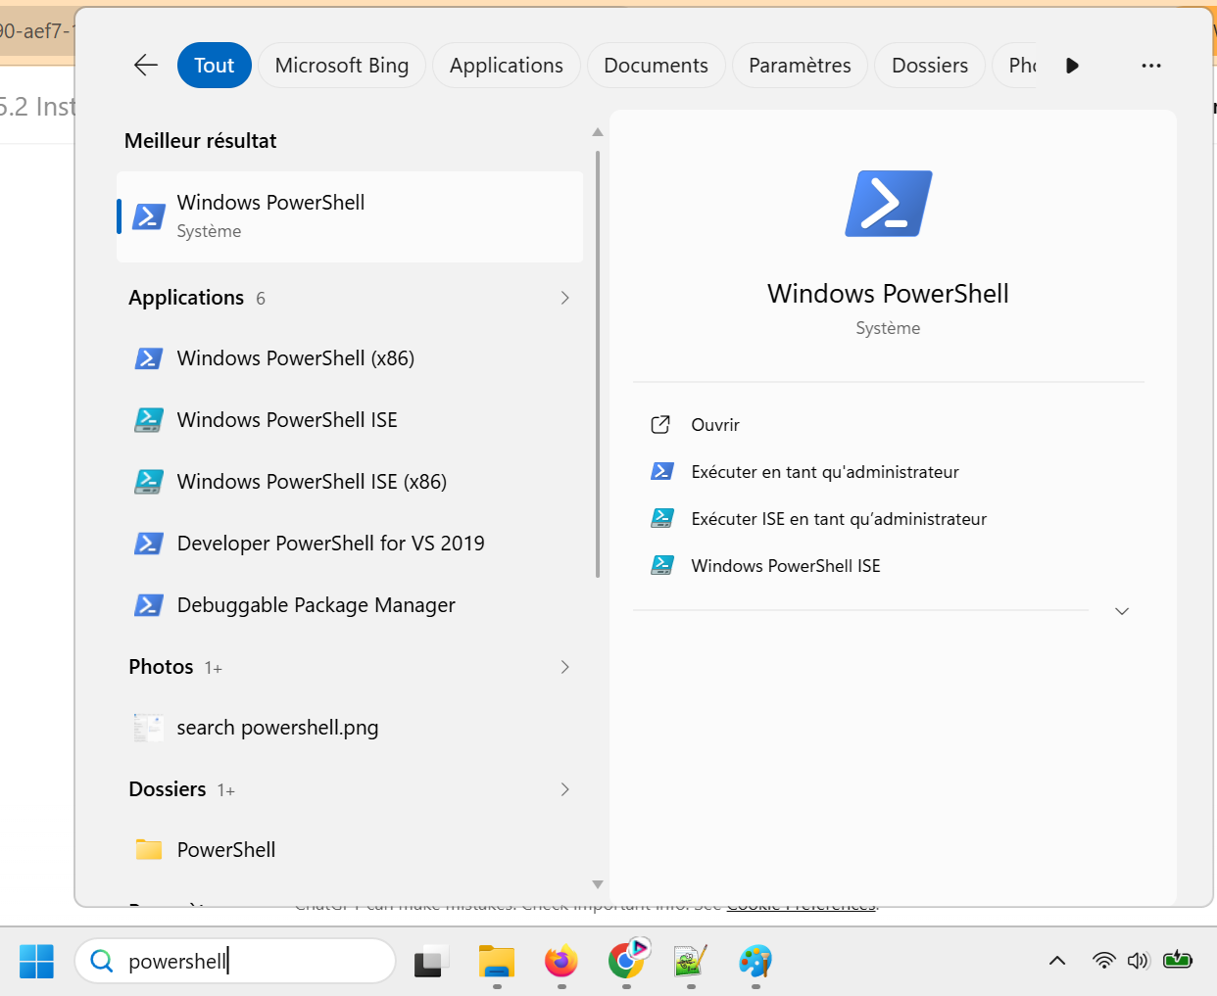Click the results scrollbar down arrow
Viewport: 1217px width, 996px height.
click(598, 884)
